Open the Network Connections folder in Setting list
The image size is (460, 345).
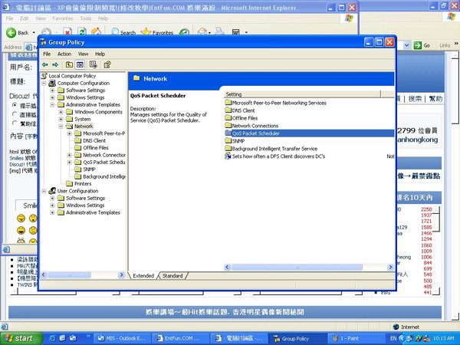[x=255, y=126]
